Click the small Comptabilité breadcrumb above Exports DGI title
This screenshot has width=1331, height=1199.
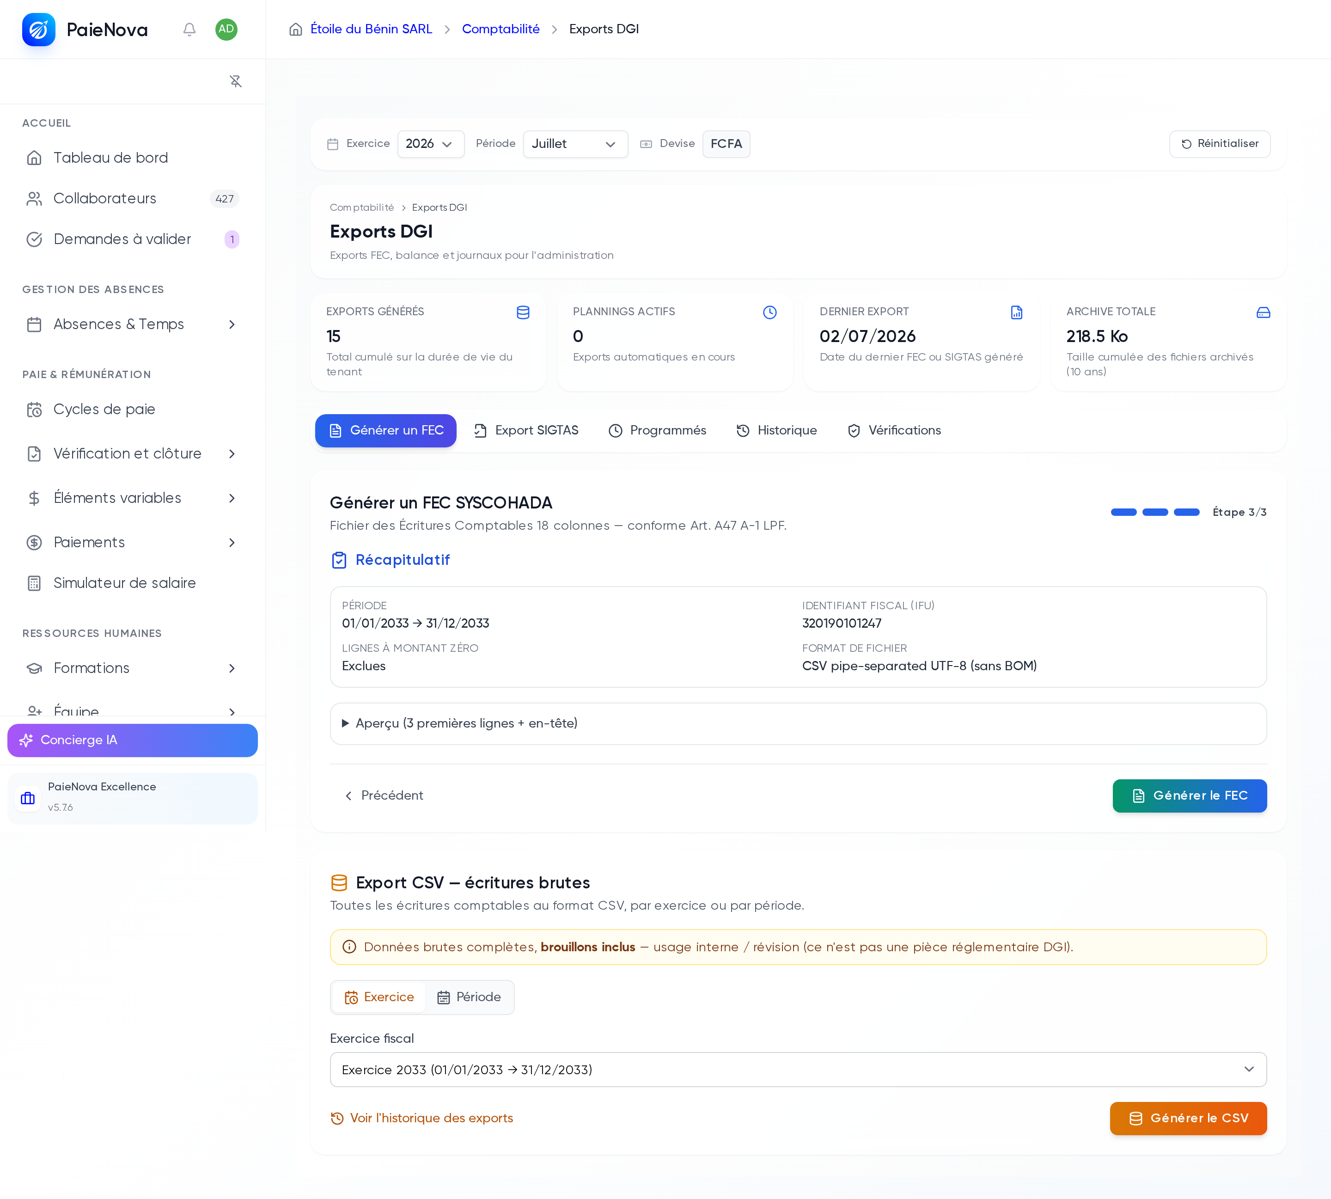point(361,208)
